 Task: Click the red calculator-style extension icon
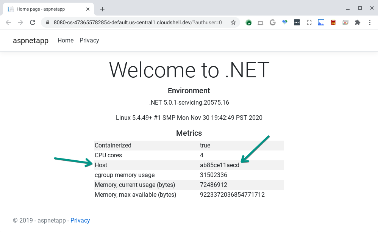coord(333,23)
